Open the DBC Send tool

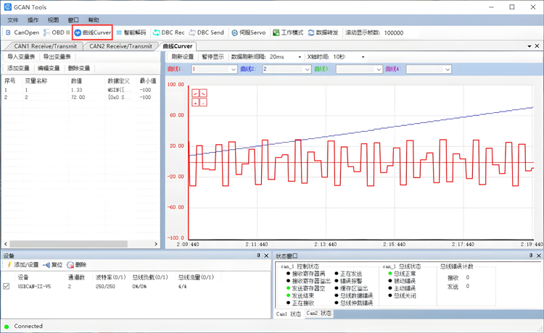coord(207,33)
